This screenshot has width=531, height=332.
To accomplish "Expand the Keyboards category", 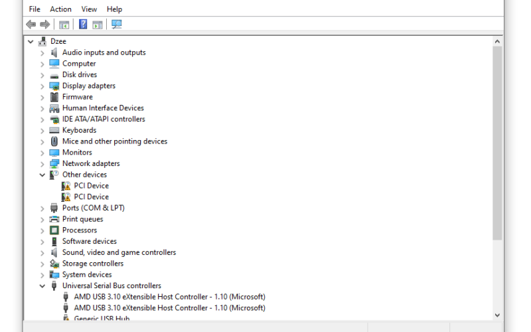I will pos(42,130).
